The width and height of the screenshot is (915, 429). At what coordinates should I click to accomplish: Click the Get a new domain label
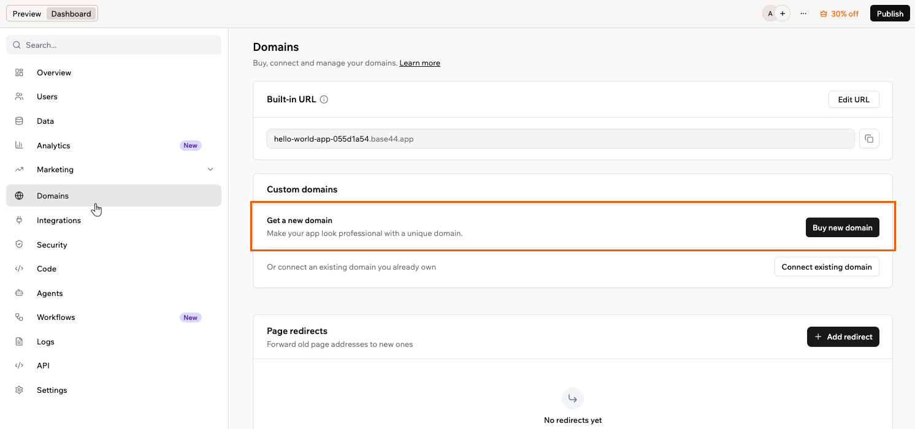(300, 220)
